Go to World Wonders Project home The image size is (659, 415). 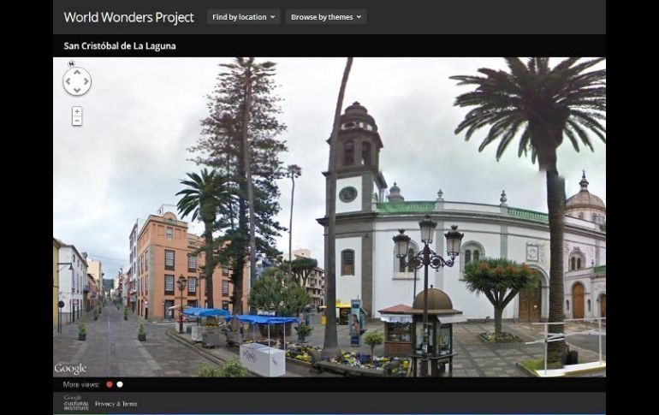coord(128,17)
